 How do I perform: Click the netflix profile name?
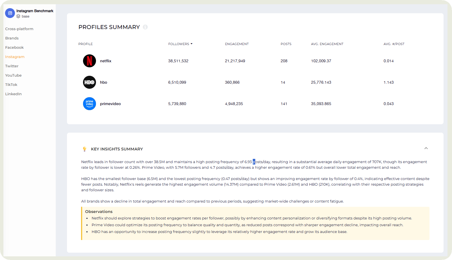[106, 61]
